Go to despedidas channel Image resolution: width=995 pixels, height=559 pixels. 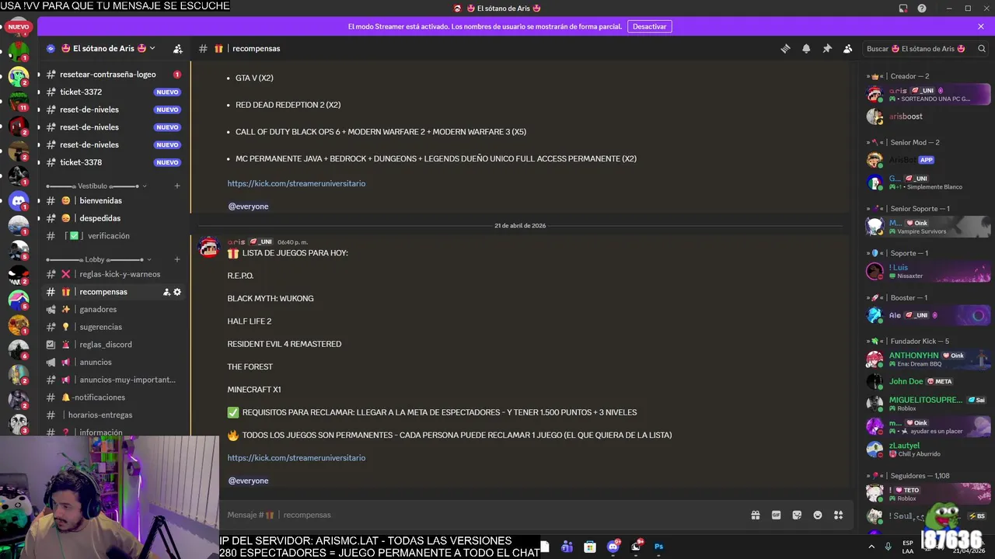point(113,218)
